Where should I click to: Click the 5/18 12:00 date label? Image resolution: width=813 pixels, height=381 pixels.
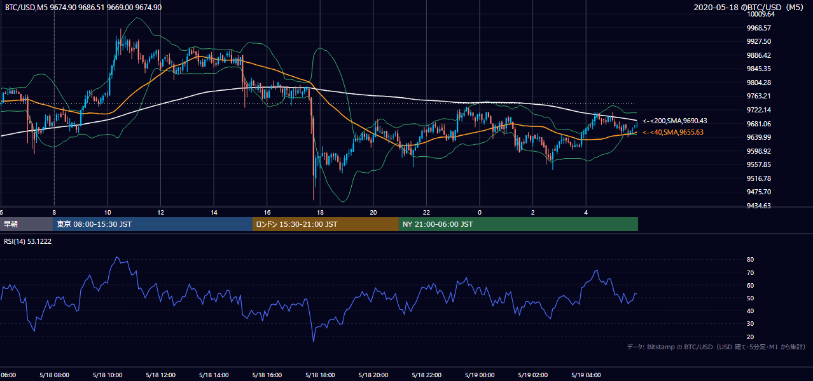point(160,375)
